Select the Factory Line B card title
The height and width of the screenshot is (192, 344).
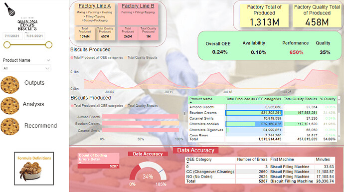coord(138,6)
